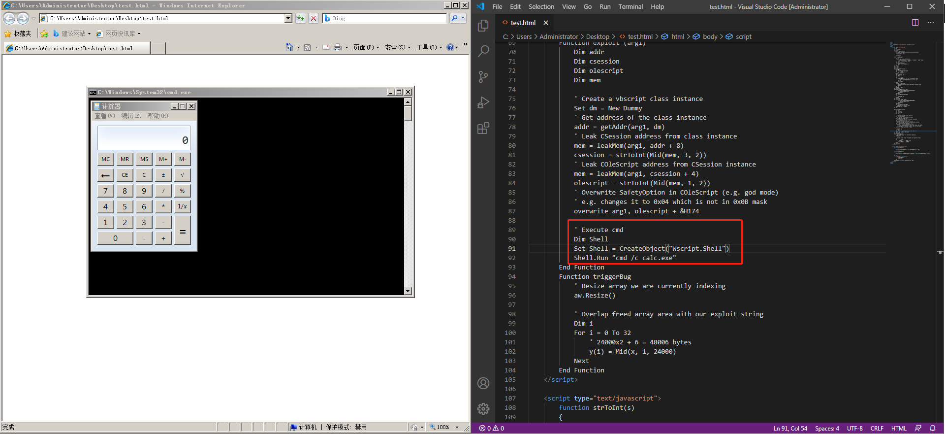
Task: Go back in Internet Explorer
Action: click(x=9, y=18)
